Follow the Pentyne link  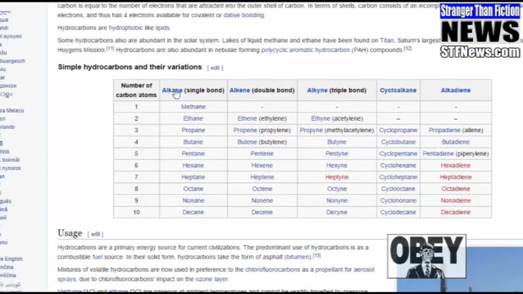click(337, 154)
